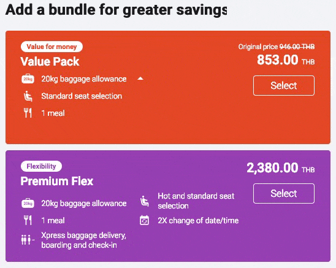Click the Value Pack title
Viewport: 336px width, 268px height.
(50, 61)
